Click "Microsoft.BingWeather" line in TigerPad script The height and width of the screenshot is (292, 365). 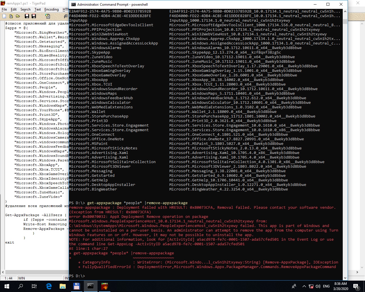point(41,33)
